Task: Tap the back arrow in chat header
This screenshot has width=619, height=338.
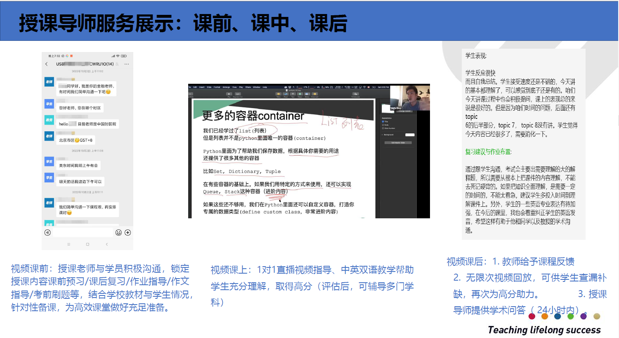Action: click(x=47, y=64)
